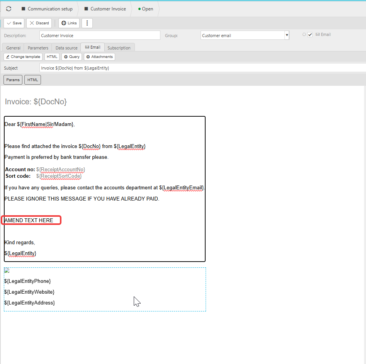Open the three-dot more options menu
The image size is (366, 364).
[87, 23]
